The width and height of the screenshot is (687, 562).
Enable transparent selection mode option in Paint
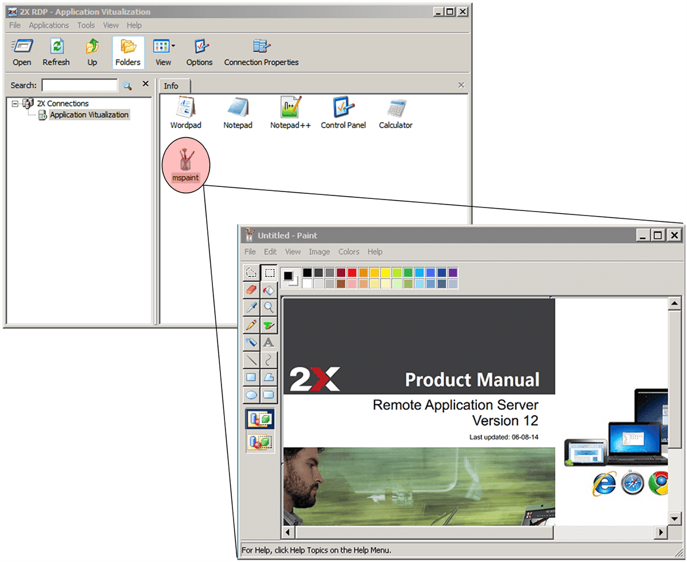click(x=260, y=443)
